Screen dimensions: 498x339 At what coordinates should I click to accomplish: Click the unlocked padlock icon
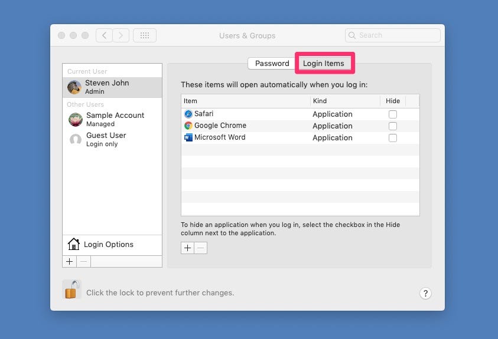[x=71, y=289]
